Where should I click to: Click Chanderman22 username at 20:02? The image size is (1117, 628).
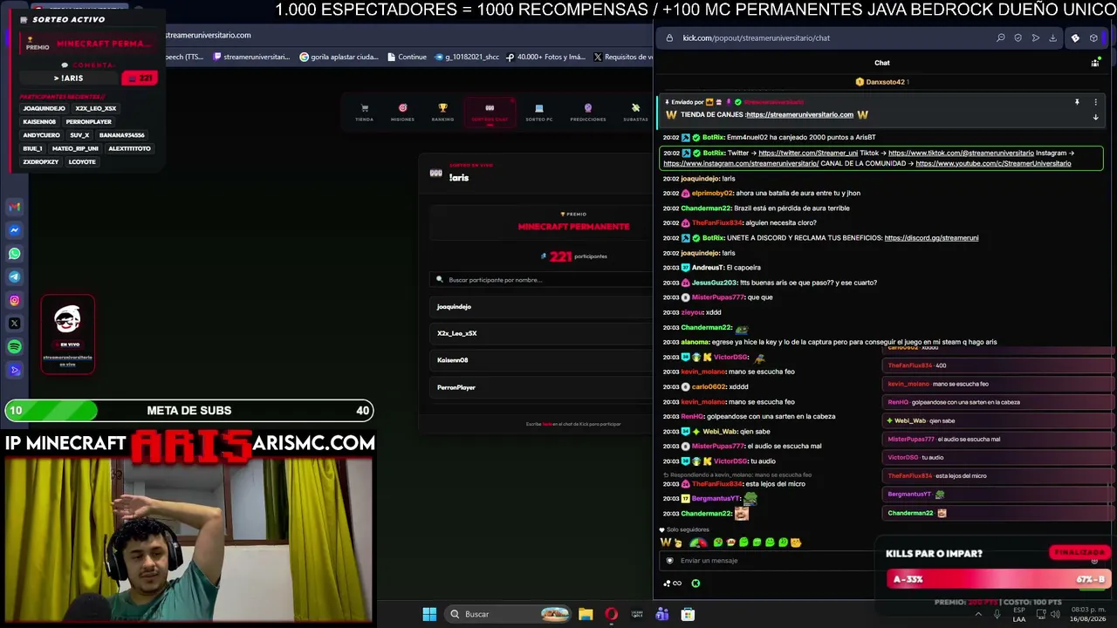pos(706,208)
